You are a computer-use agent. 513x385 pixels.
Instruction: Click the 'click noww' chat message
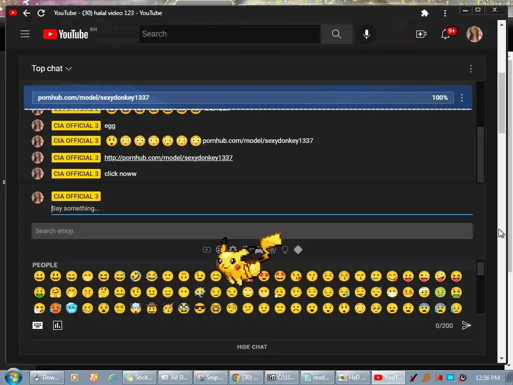point(120,174)
